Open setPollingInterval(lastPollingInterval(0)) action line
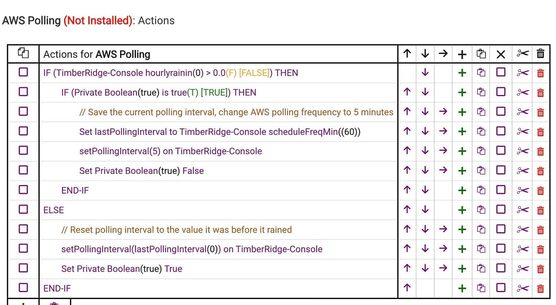The height and width of the screenshot is (305, 556). tap(192, 249)
